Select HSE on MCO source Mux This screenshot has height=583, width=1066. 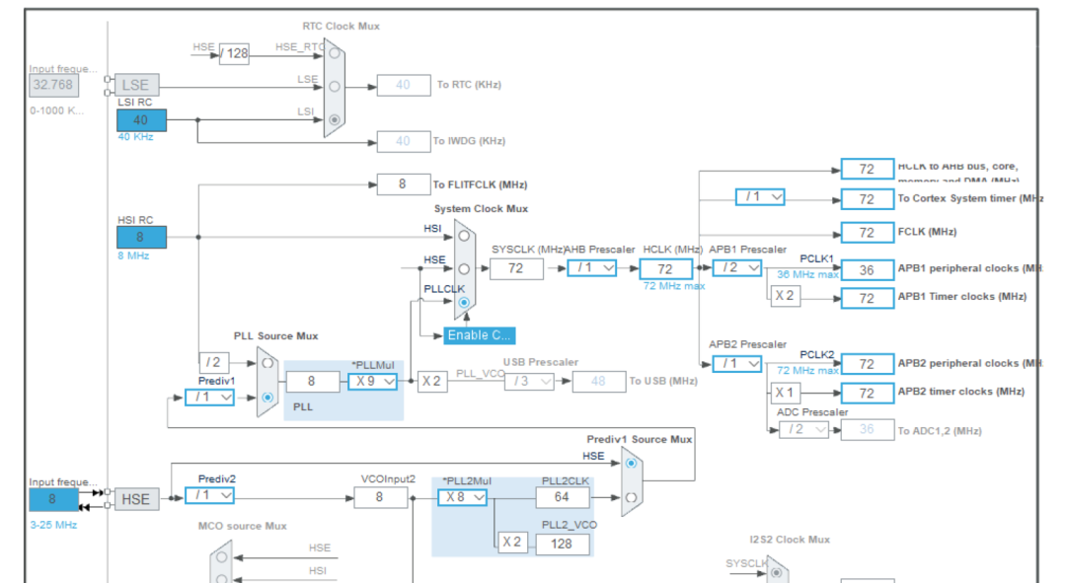tap(222, 557)
